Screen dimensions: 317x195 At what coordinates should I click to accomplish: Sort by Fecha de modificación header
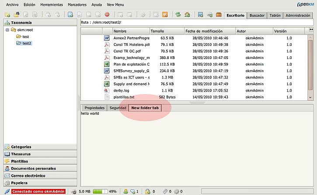pos(210,31)
